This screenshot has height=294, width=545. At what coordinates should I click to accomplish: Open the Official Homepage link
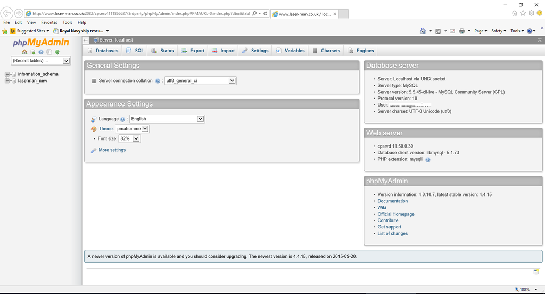(396, 214)
